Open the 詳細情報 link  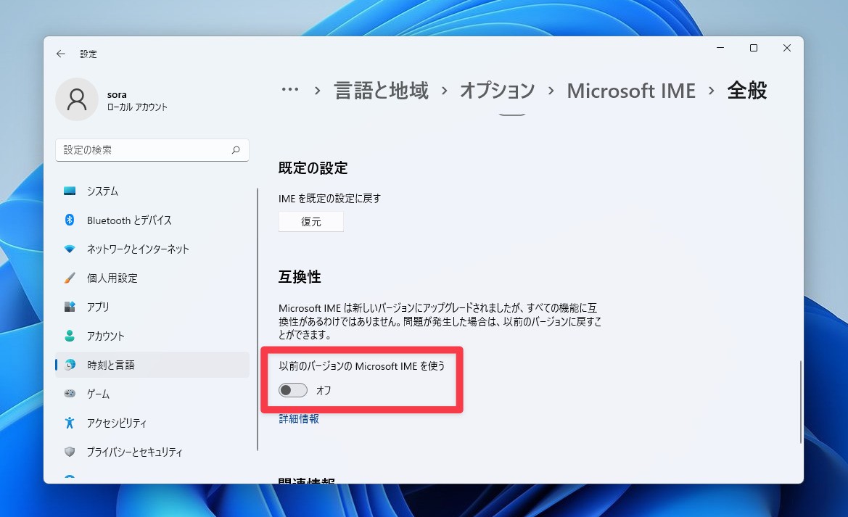[x=297, y=418]
